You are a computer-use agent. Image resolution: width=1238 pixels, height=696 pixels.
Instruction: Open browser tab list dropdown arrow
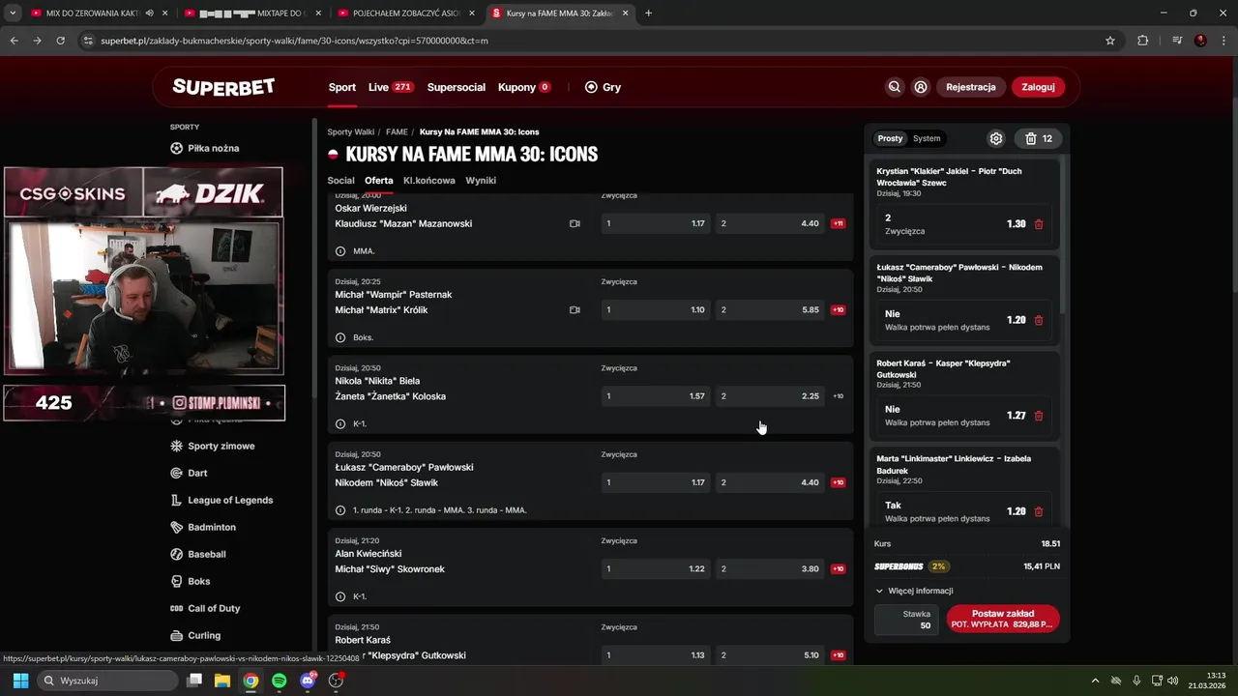13,14
